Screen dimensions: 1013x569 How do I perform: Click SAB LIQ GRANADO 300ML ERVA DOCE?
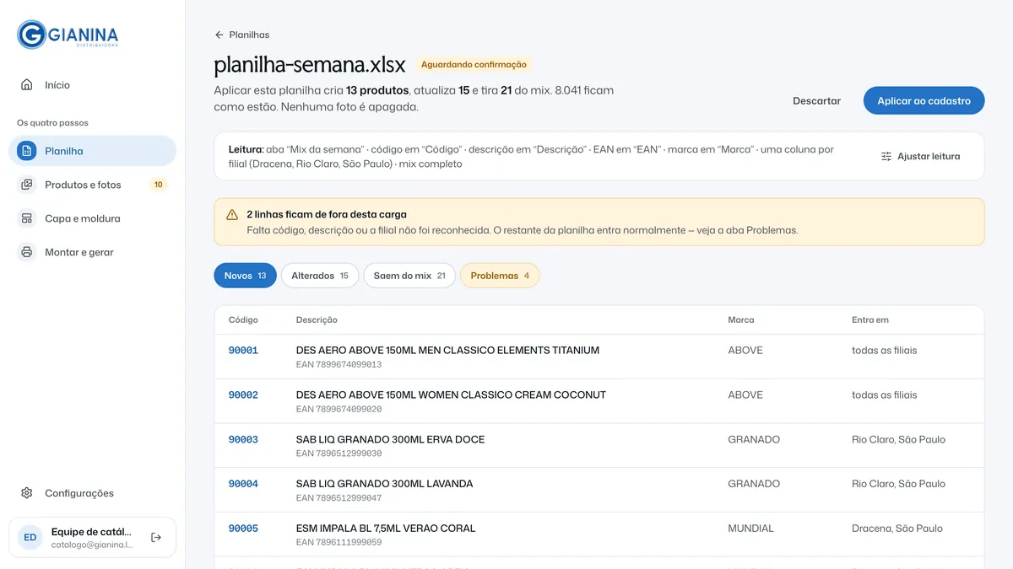[x=390, y=439]
